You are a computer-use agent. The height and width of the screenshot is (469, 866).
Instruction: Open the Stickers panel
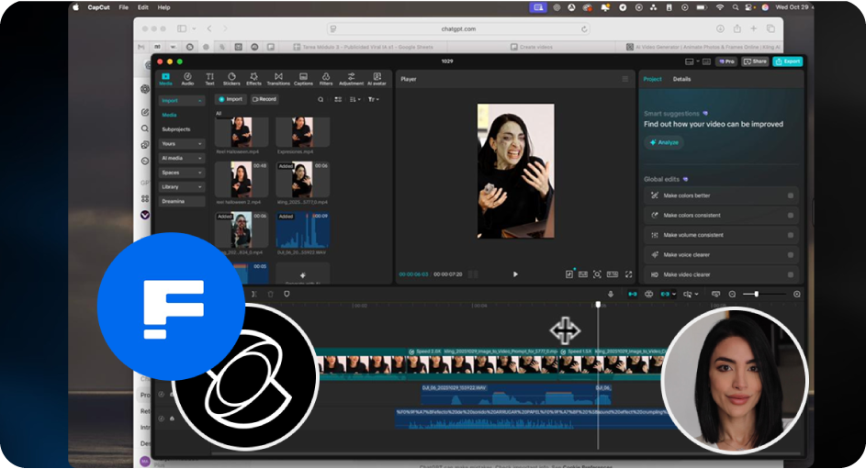click(x=230, y=79)
